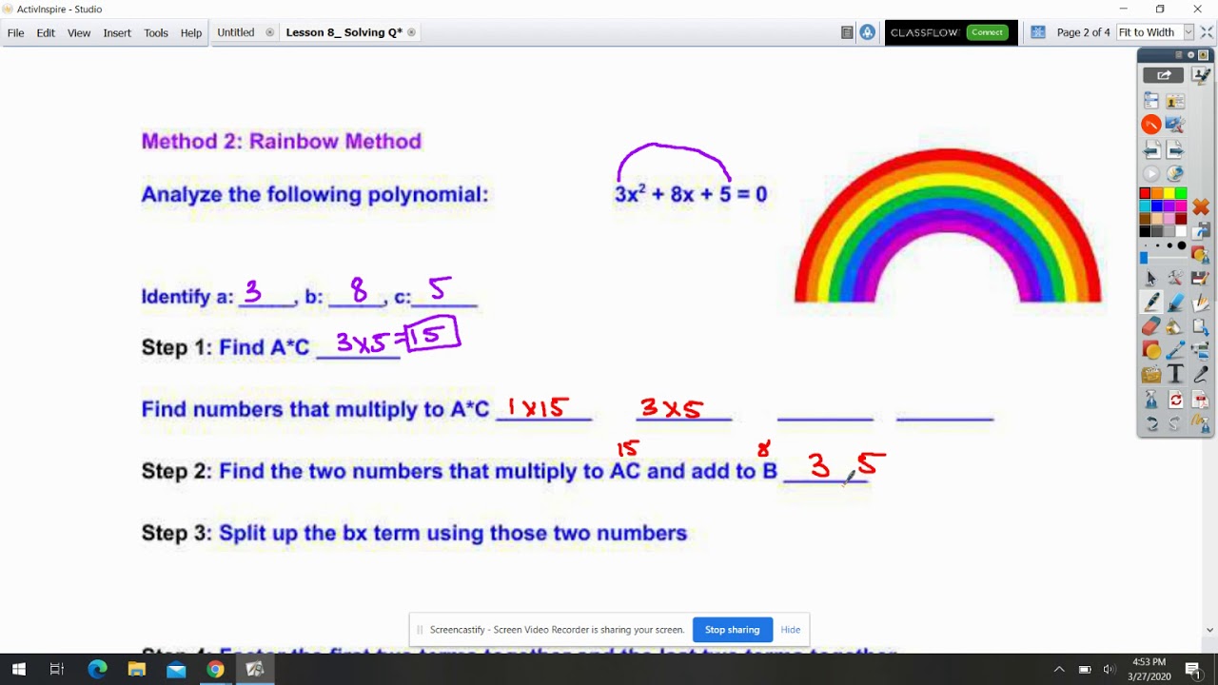This screenshot has height=685, width=1218.
Task: Select the Shape tool
Action: click(1151, 349)
